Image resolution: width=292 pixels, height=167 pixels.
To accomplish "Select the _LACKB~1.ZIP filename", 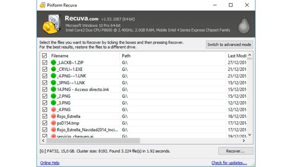I will tap(70, 62).
